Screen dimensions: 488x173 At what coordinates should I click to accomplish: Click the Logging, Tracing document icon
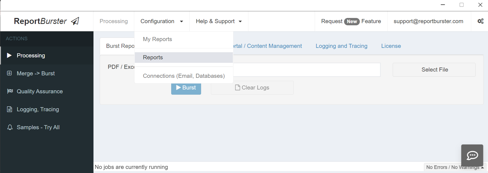point(10,109)
